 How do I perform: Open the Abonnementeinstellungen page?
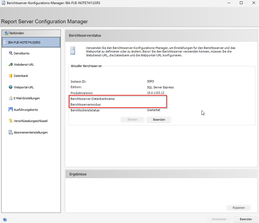point(31,132)
